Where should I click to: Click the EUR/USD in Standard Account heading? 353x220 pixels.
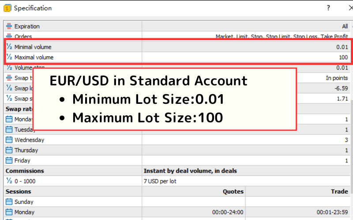(148, 81)
